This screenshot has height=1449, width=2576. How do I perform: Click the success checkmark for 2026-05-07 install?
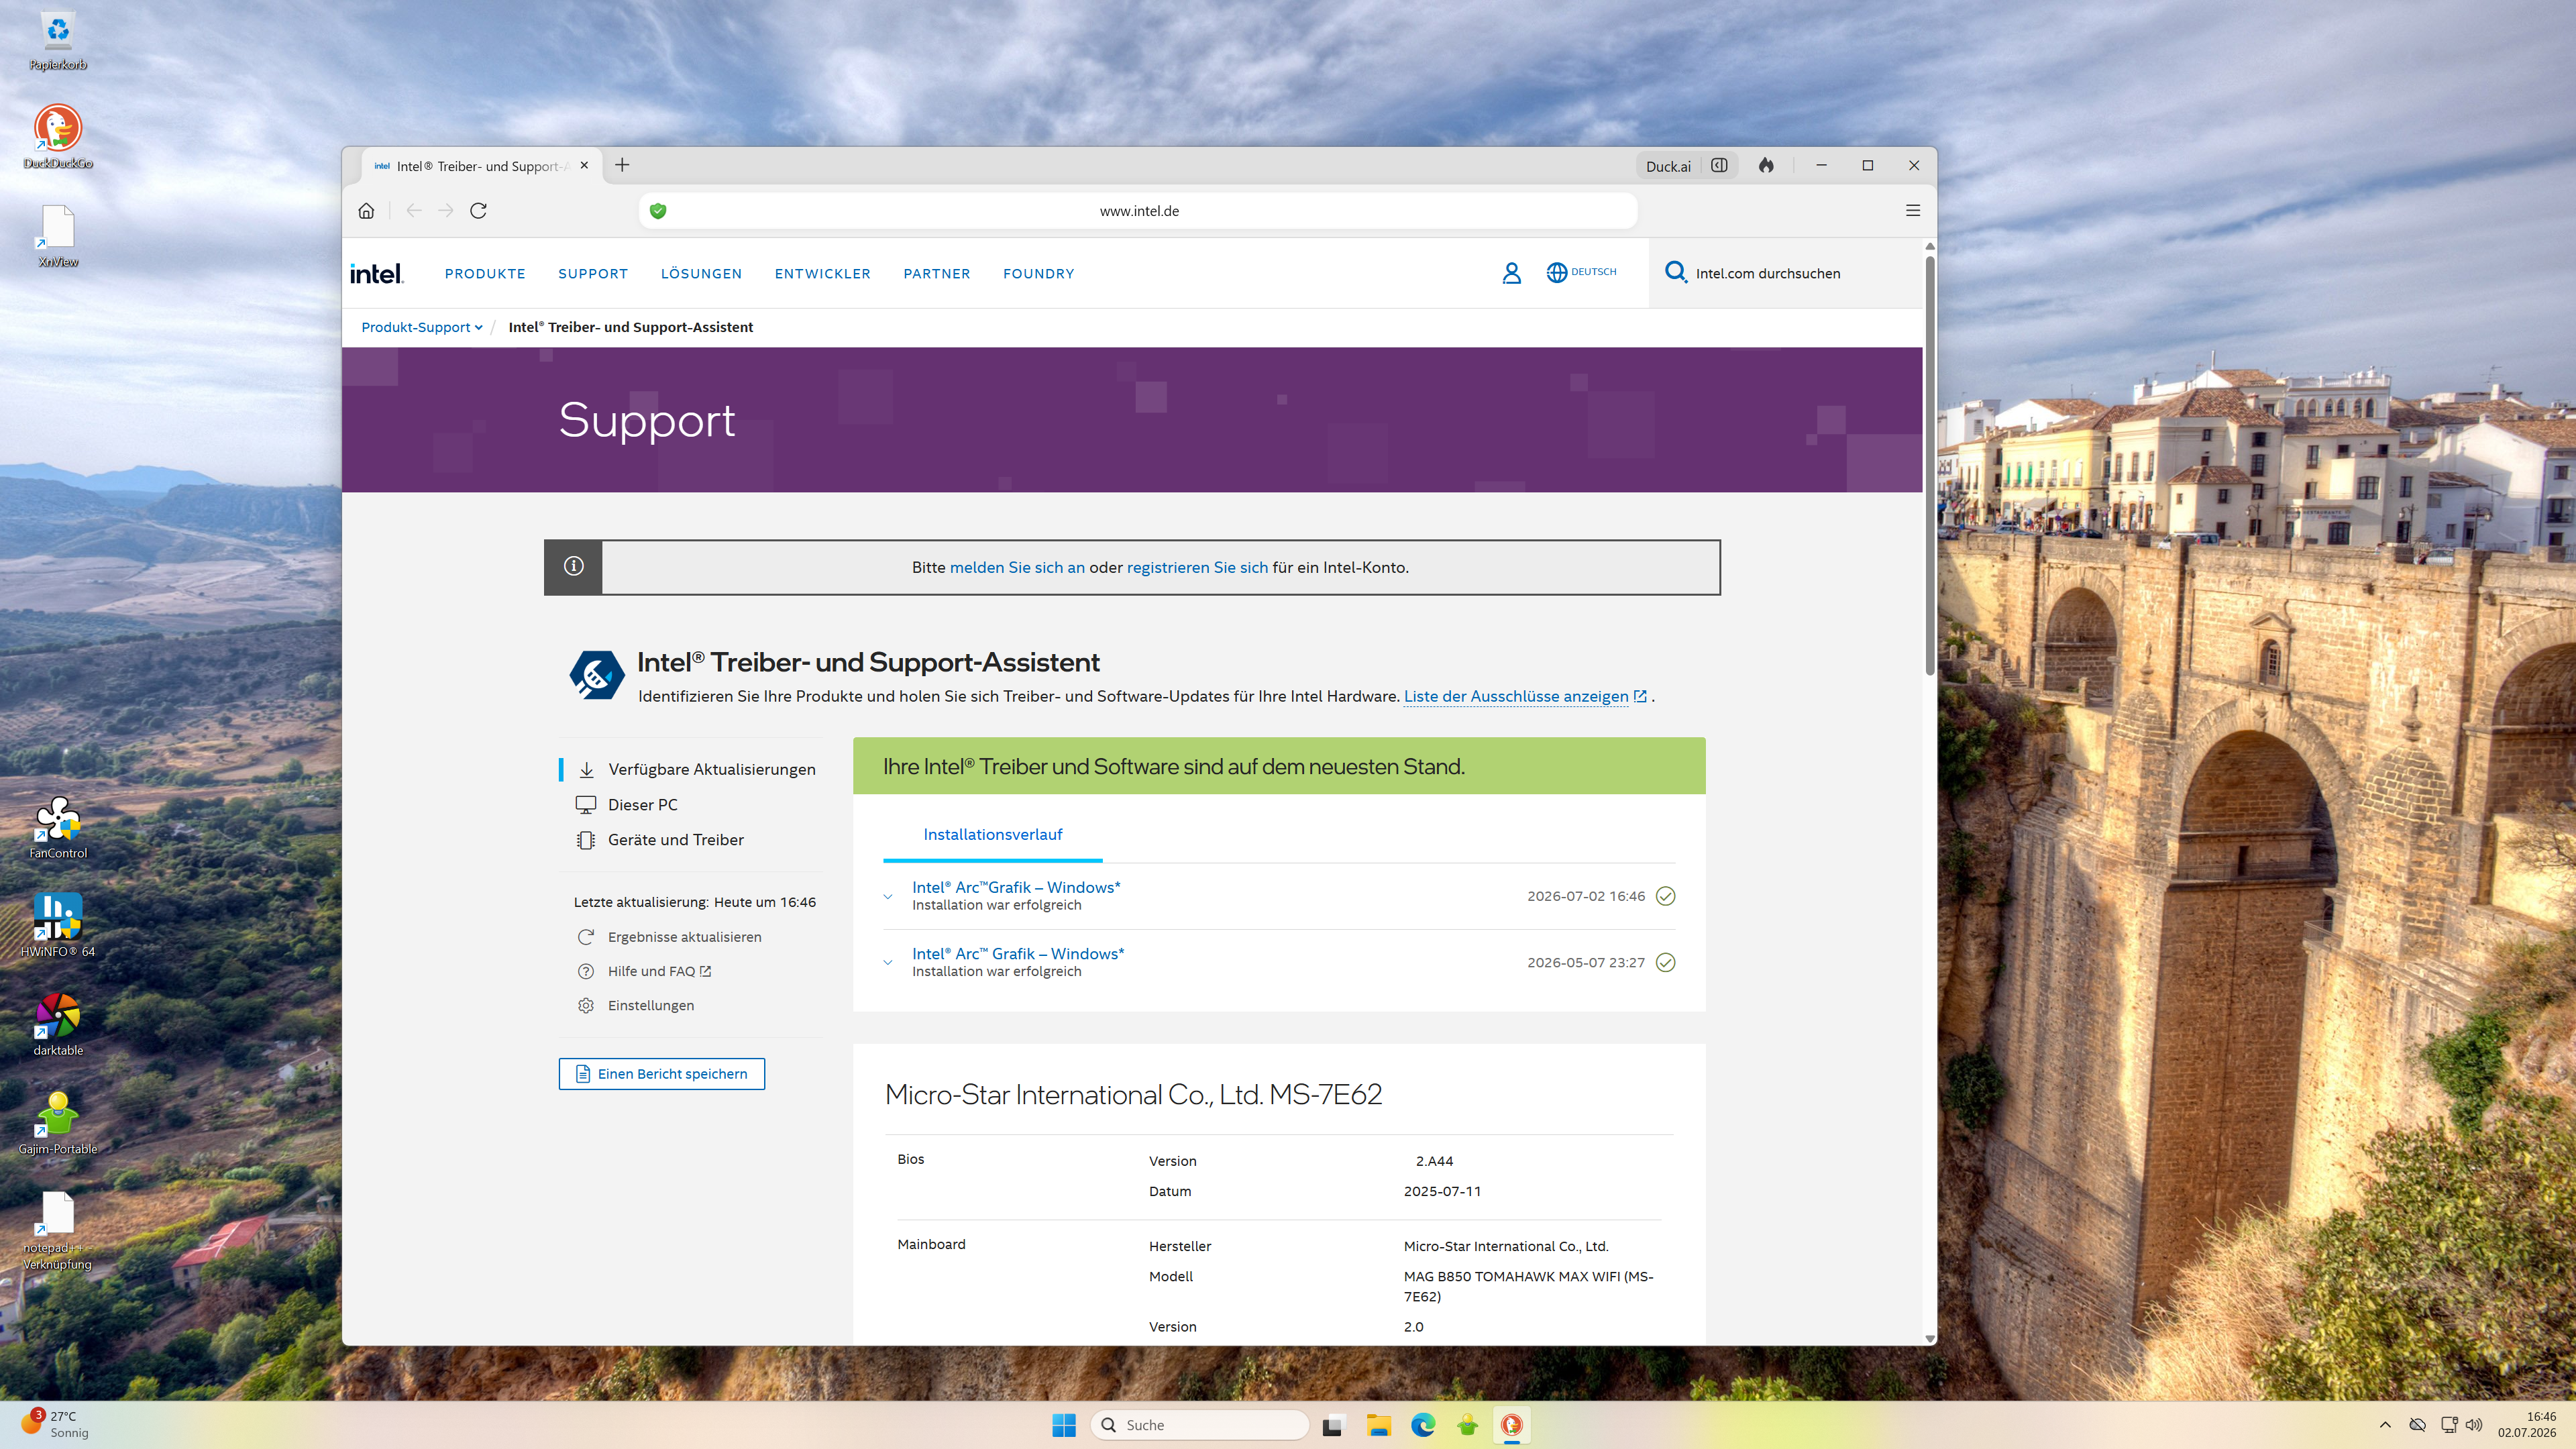point(1665,963)
